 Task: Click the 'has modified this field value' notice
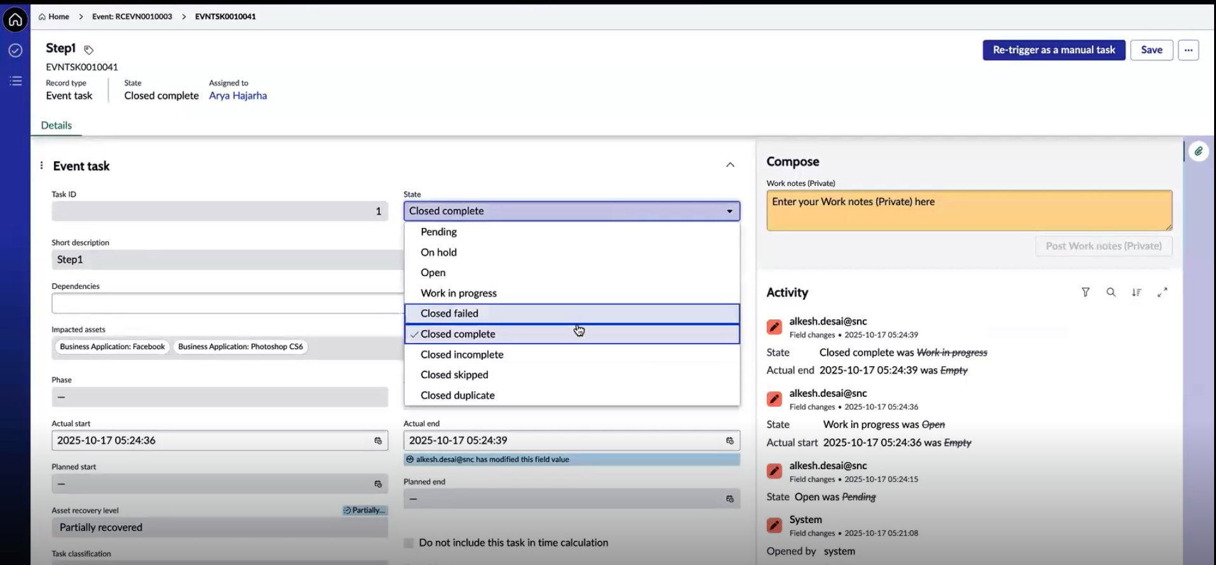point(572,460)
